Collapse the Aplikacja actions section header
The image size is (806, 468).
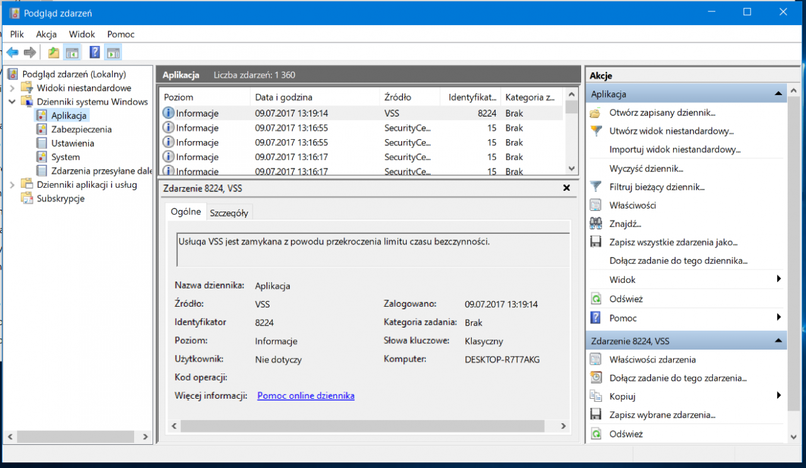(x=778, y=94)
